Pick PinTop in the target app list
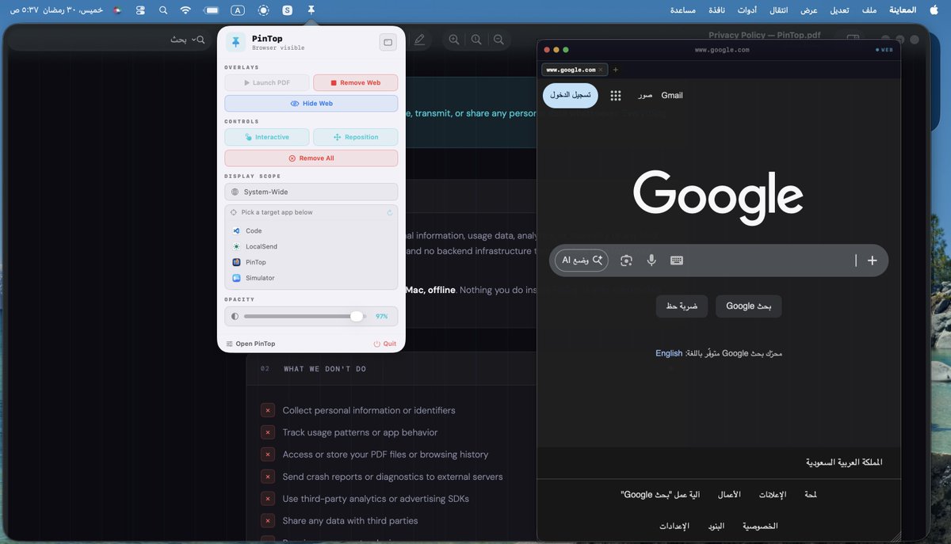Image resolution: width=951 pixels, height=544 pixels. (311, 262)
